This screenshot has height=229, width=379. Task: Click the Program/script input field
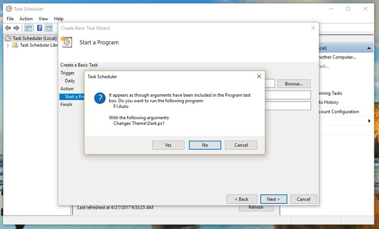(270, 83)
